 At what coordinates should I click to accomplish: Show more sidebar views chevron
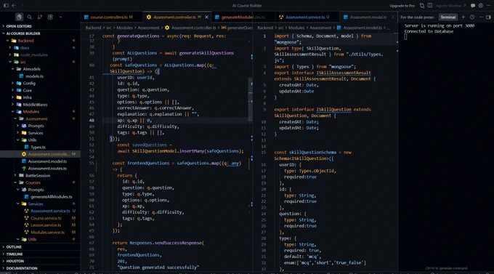click(60, 17)
